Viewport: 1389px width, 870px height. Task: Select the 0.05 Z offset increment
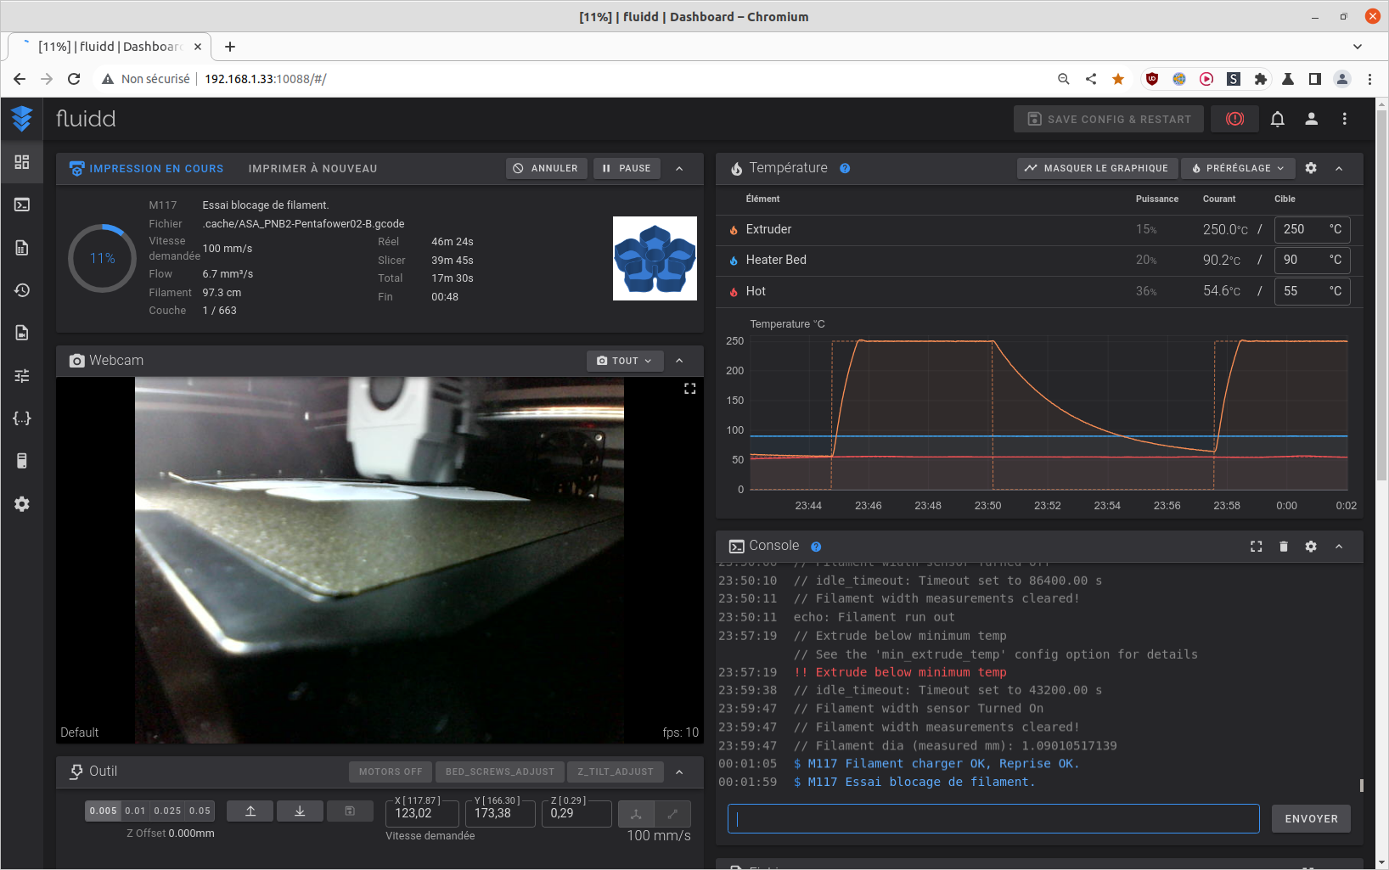pos(200,811)
